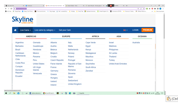
Task: Open the UK flag language selector
Action: click(x=125, y=30)
